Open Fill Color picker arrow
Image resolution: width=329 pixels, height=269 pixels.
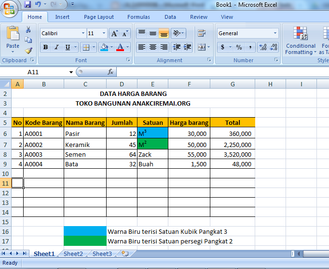[112, 47]
